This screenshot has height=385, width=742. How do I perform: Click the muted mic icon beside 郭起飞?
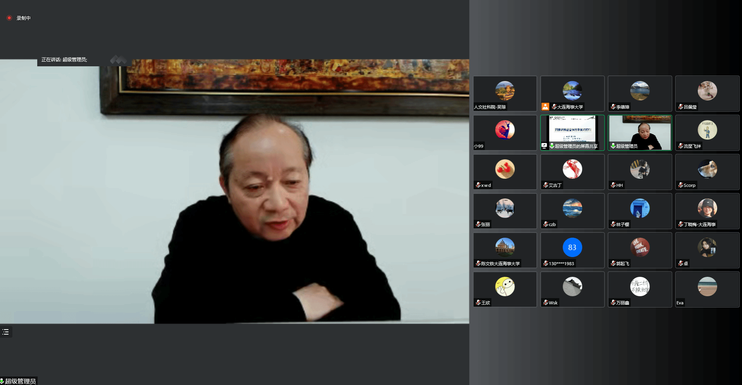[x=613, y=263]
